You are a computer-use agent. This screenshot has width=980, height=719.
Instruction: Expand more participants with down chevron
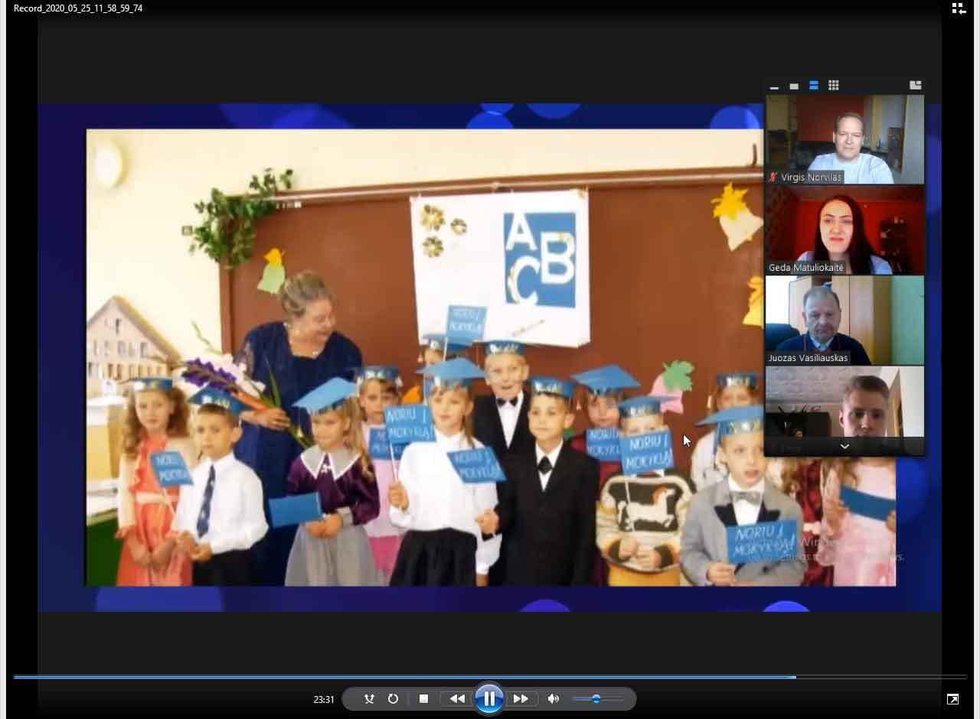[x=844, y=446]
